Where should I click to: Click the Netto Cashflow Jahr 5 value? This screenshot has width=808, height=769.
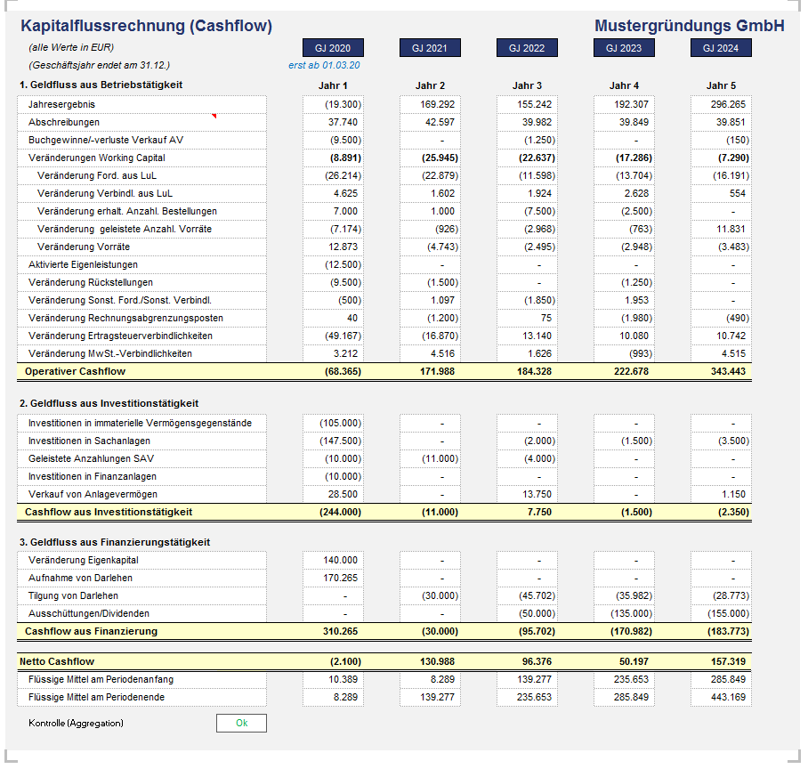click(x=721, y=661)
